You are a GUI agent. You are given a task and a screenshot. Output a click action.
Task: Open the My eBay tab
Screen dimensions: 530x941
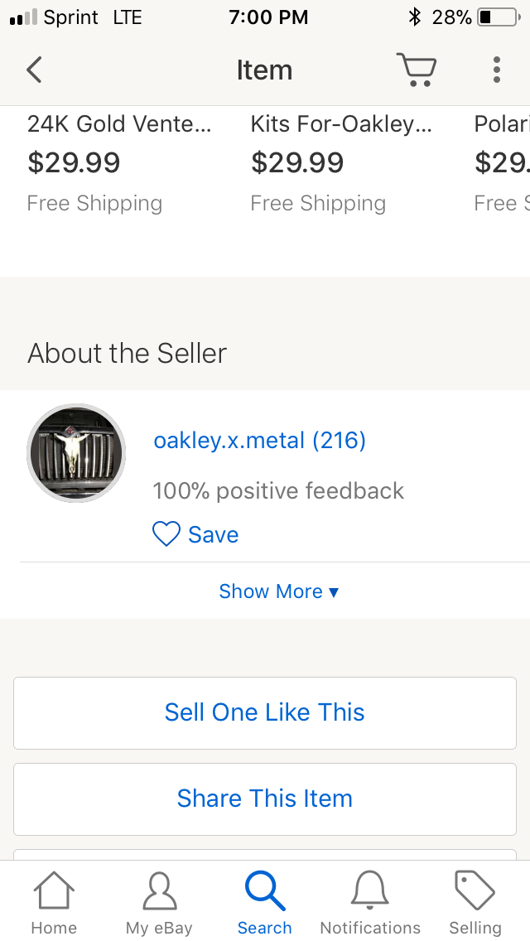pos(159,903)
